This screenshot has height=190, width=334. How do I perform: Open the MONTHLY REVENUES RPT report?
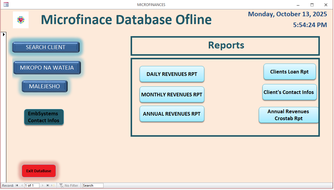172,95
